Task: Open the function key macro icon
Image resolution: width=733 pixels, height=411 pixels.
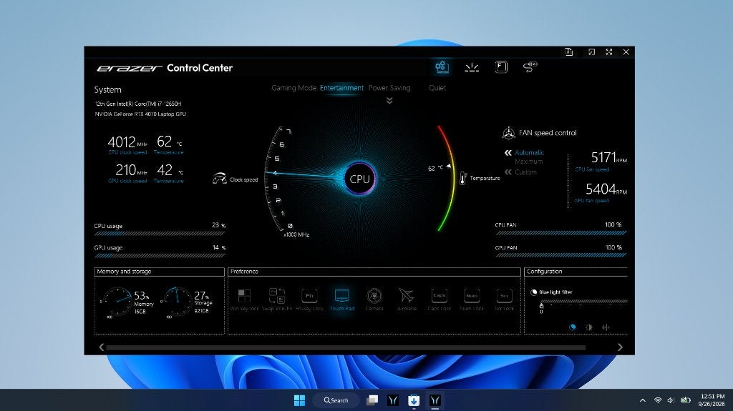Action: [x=501, y=66]
